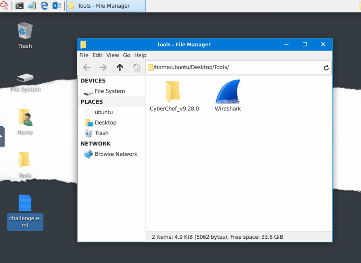
Task: Launch the terminal from the top panel
Action: click(x=19, y=6)
